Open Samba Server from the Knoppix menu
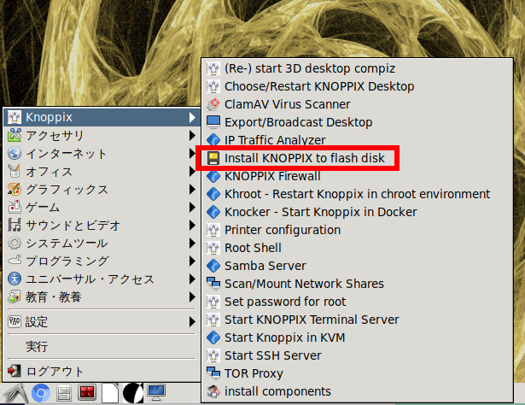The width and height of the screenshot is (525, 405). tap(265, 266)
